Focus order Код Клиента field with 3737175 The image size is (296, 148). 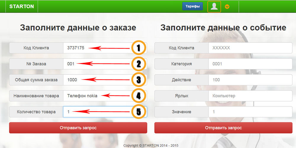(105, 48)
